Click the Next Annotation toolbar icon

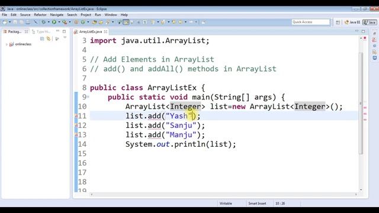[x=153, y=22]
